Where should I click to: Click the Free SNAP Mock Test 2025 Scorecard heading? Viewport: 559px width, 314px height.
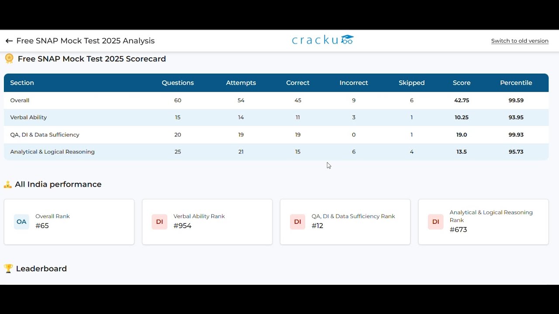92,59
